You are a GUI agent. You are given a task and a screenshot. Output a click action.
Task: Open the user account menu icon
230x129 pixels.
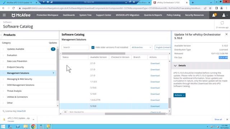pos(224,15)
